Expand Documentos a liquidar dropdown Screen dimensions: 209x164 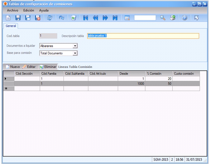click(75, 46)
